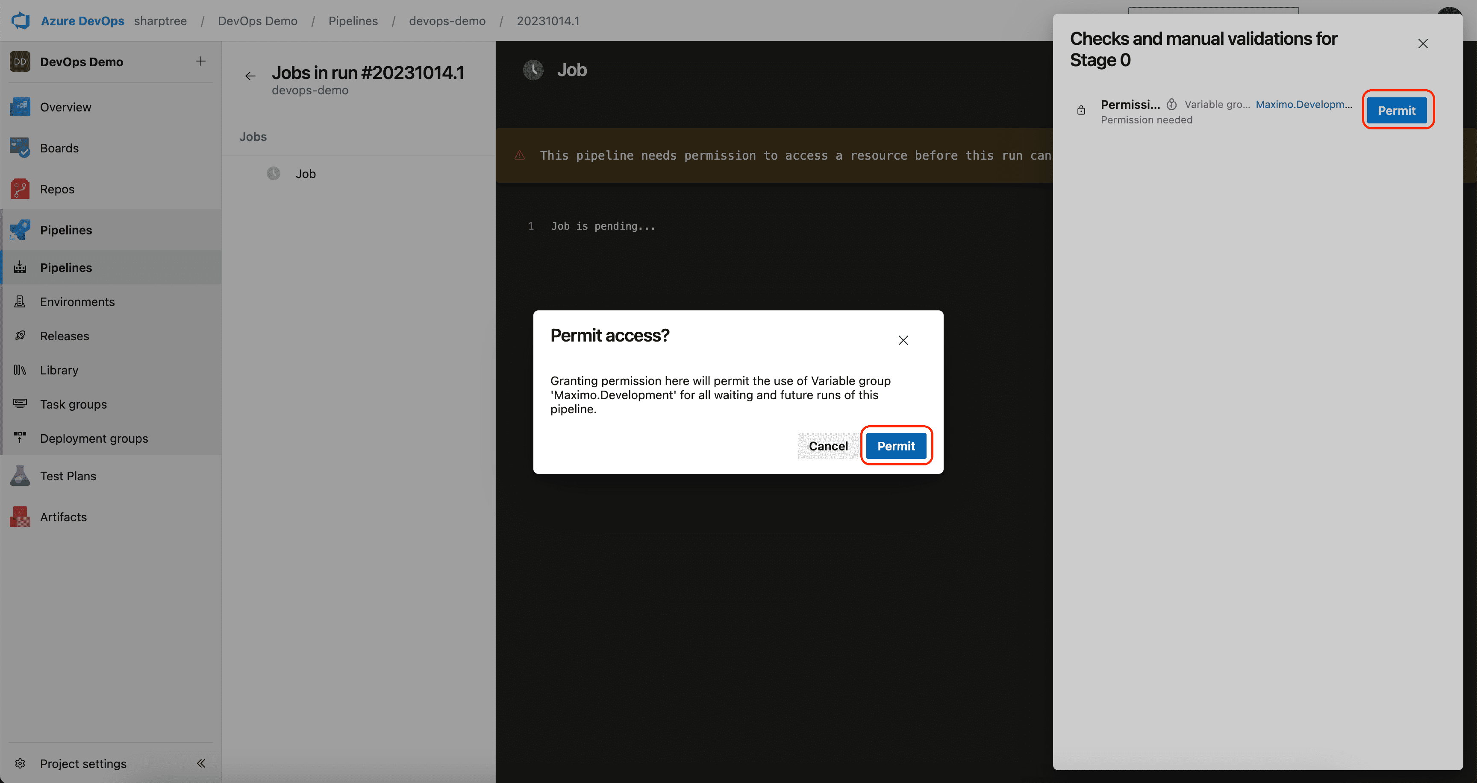Click the Releases rocket icon
This screenshot has height=783, width=1477.
(x=20, y=336)
